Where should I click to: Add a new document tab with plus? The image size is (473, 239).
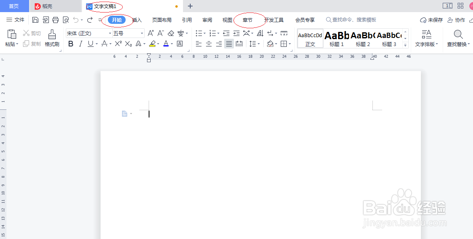coord(190,6)
